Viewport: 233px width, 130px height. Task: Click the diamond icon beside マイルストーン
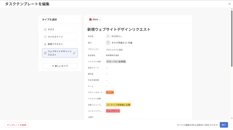click(x=45, y=37)
